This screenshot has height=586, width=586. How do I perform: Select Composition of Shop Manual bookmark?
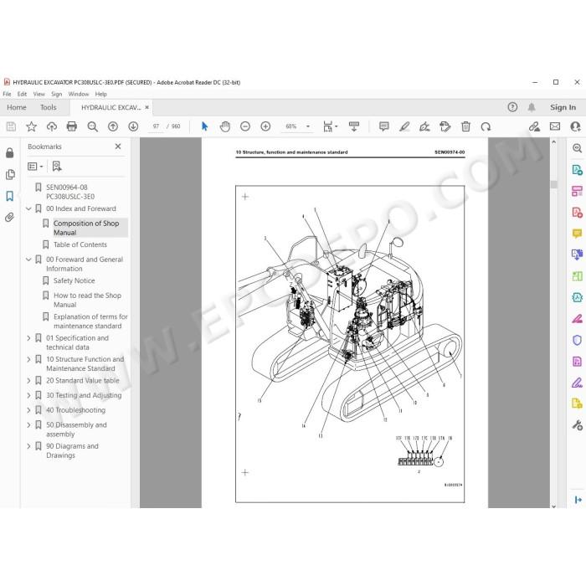tap(86, 228)
